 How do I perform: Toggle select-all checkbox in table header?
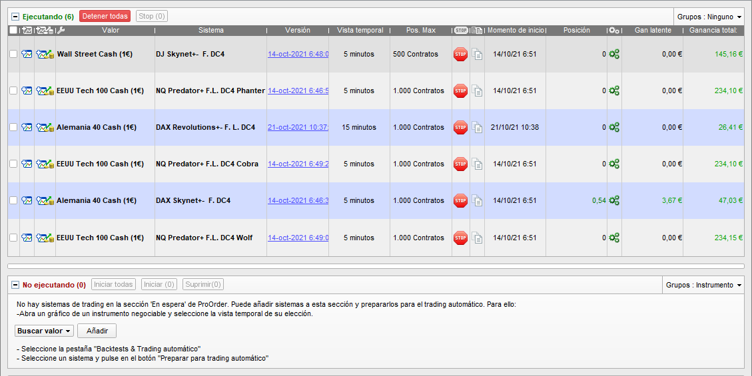click(13, 30)
